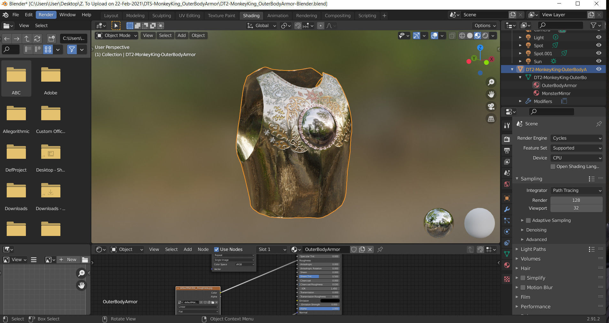609x323 pixels.
Task: Adjust the Viewport samples value 32
Action: click(x=576, y=208)
